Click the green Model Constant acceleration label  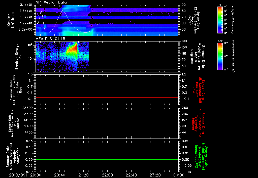pyautogui.click(x=201, y=157)
